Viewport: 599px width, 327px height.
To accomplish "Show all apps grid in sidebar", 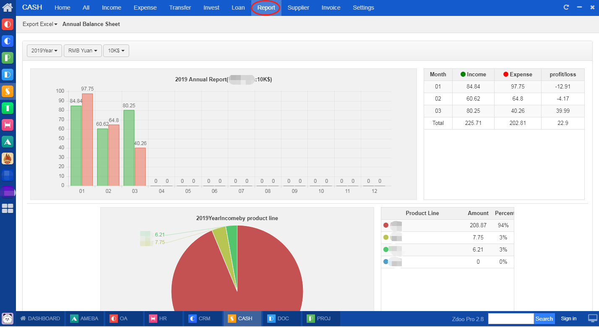I will click(8, 208).
